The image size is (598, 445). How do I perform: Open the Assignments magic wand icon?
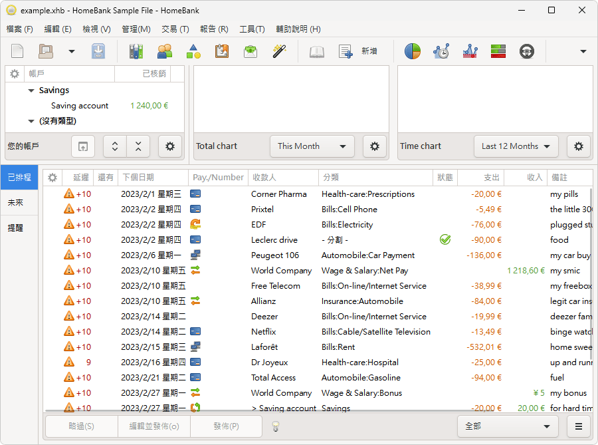point(279,51)
